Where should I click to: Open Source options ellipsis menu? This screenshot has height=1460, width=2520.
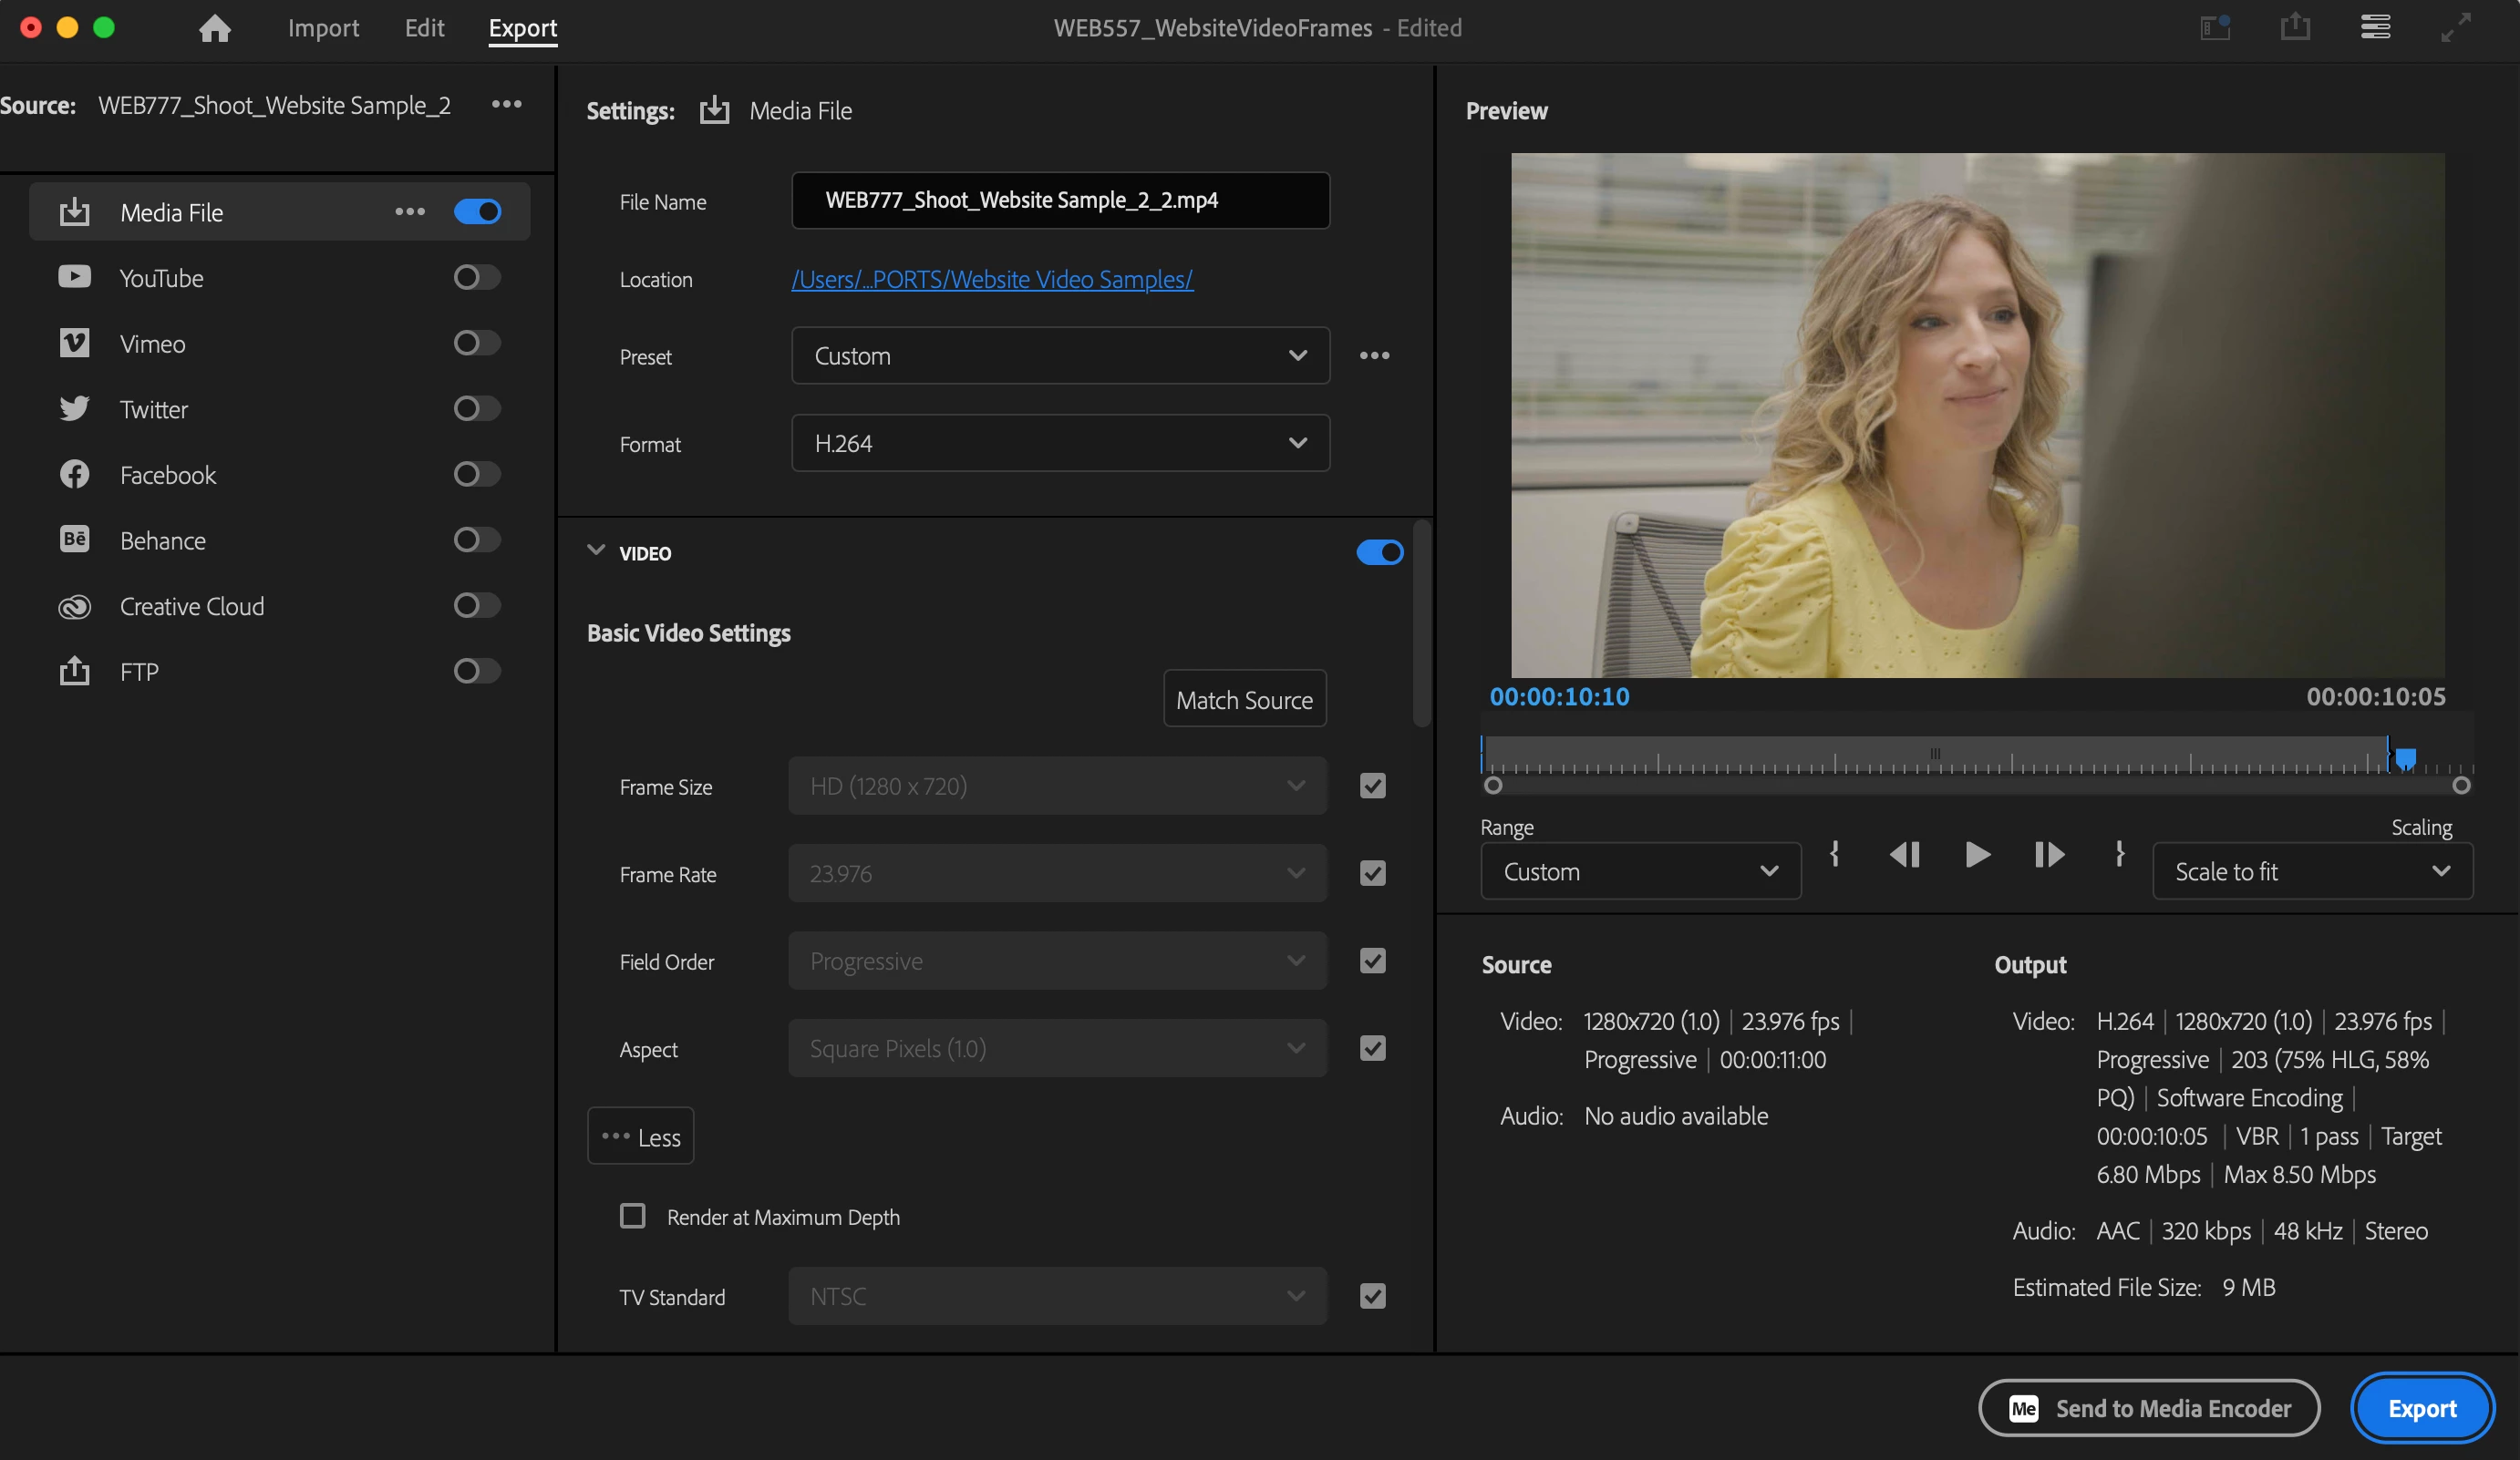[506, 104]
